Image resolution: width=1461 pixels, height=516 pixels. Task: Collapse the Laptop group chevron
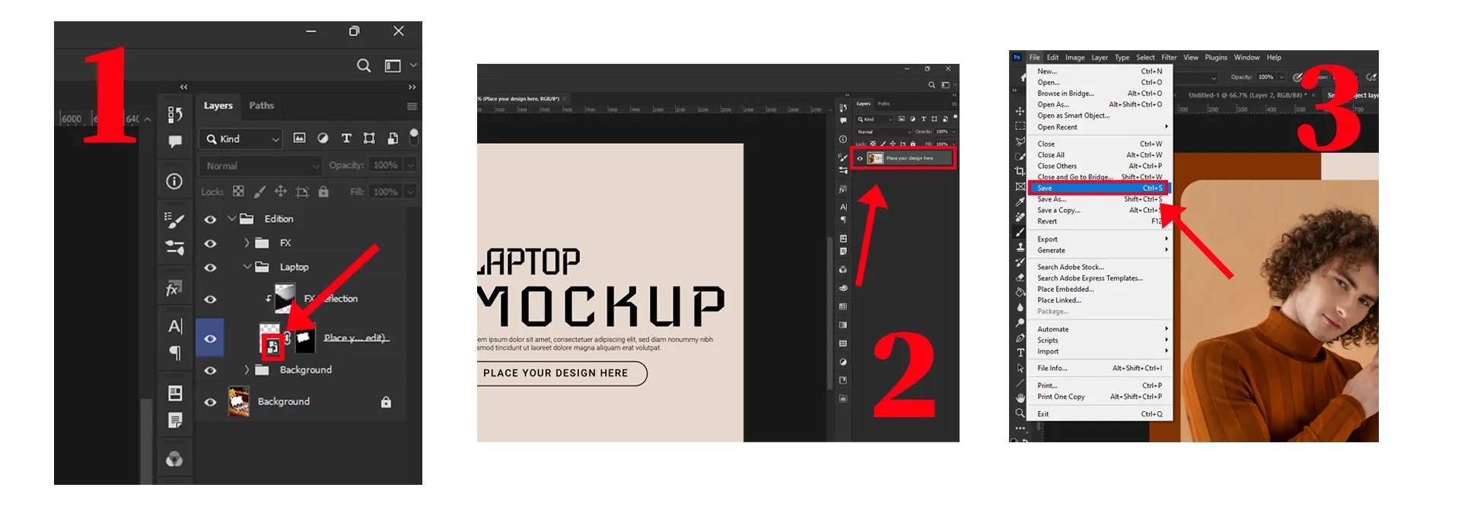pos(247,267)
